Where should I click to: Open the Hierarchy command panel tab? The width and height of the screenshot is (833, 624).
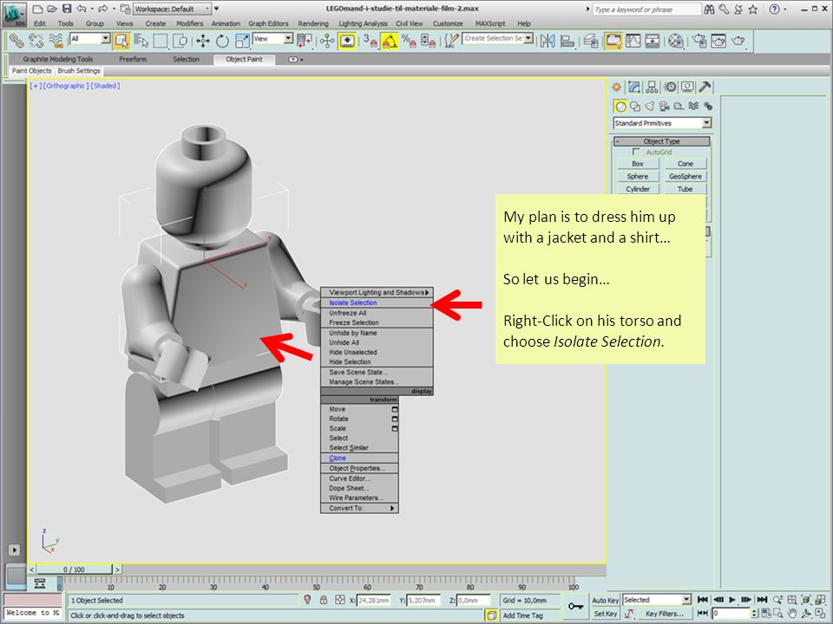tap(652, 87)
